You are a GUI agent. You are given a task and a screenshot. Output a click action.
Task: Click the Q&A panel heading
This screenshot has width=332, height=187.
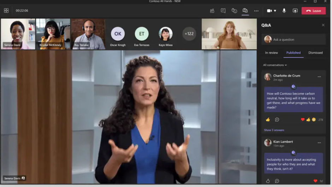(266, 25)
